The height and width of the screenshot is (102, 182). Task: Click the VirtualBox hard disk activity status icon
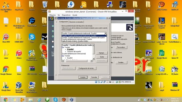[x=96, y=82]
